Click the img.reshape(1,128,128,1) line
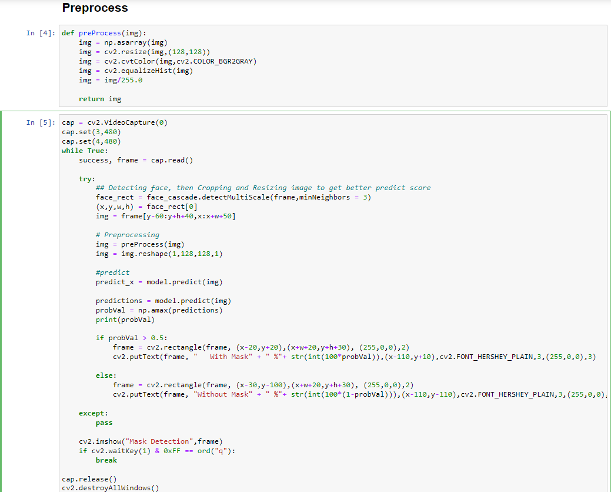The height and width of the screenshot is (492, 611). (x=159, y=254)
